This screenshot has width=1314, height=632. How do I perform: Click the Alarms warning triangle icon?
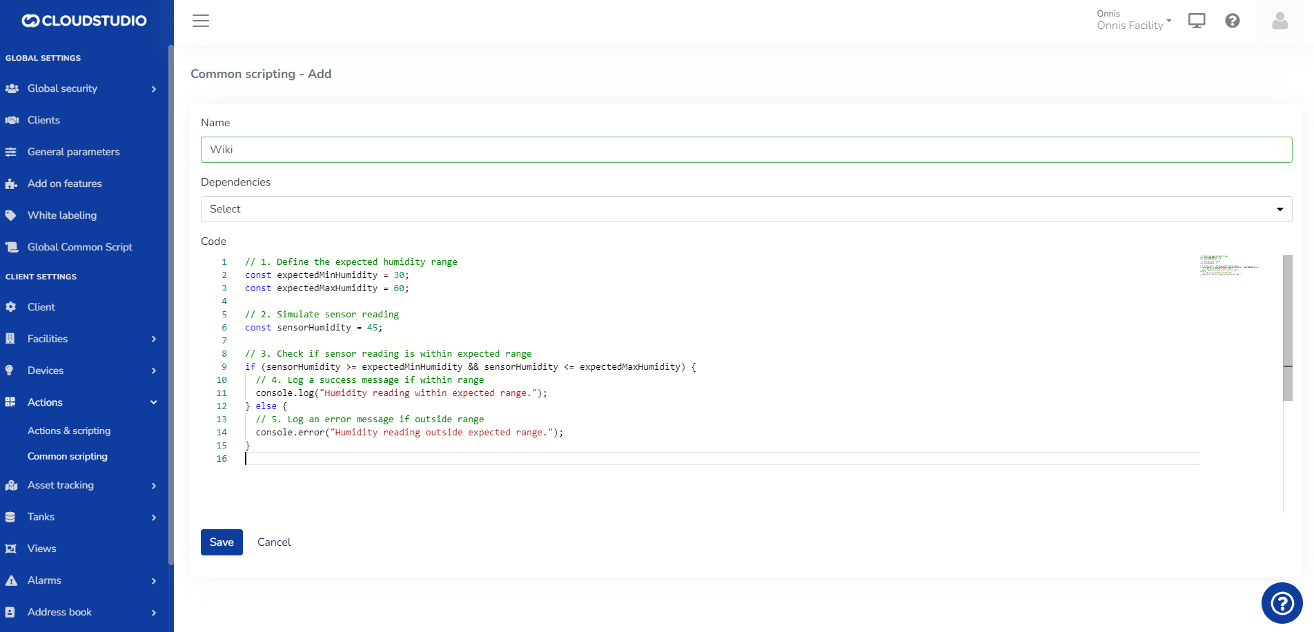[11, 580]
